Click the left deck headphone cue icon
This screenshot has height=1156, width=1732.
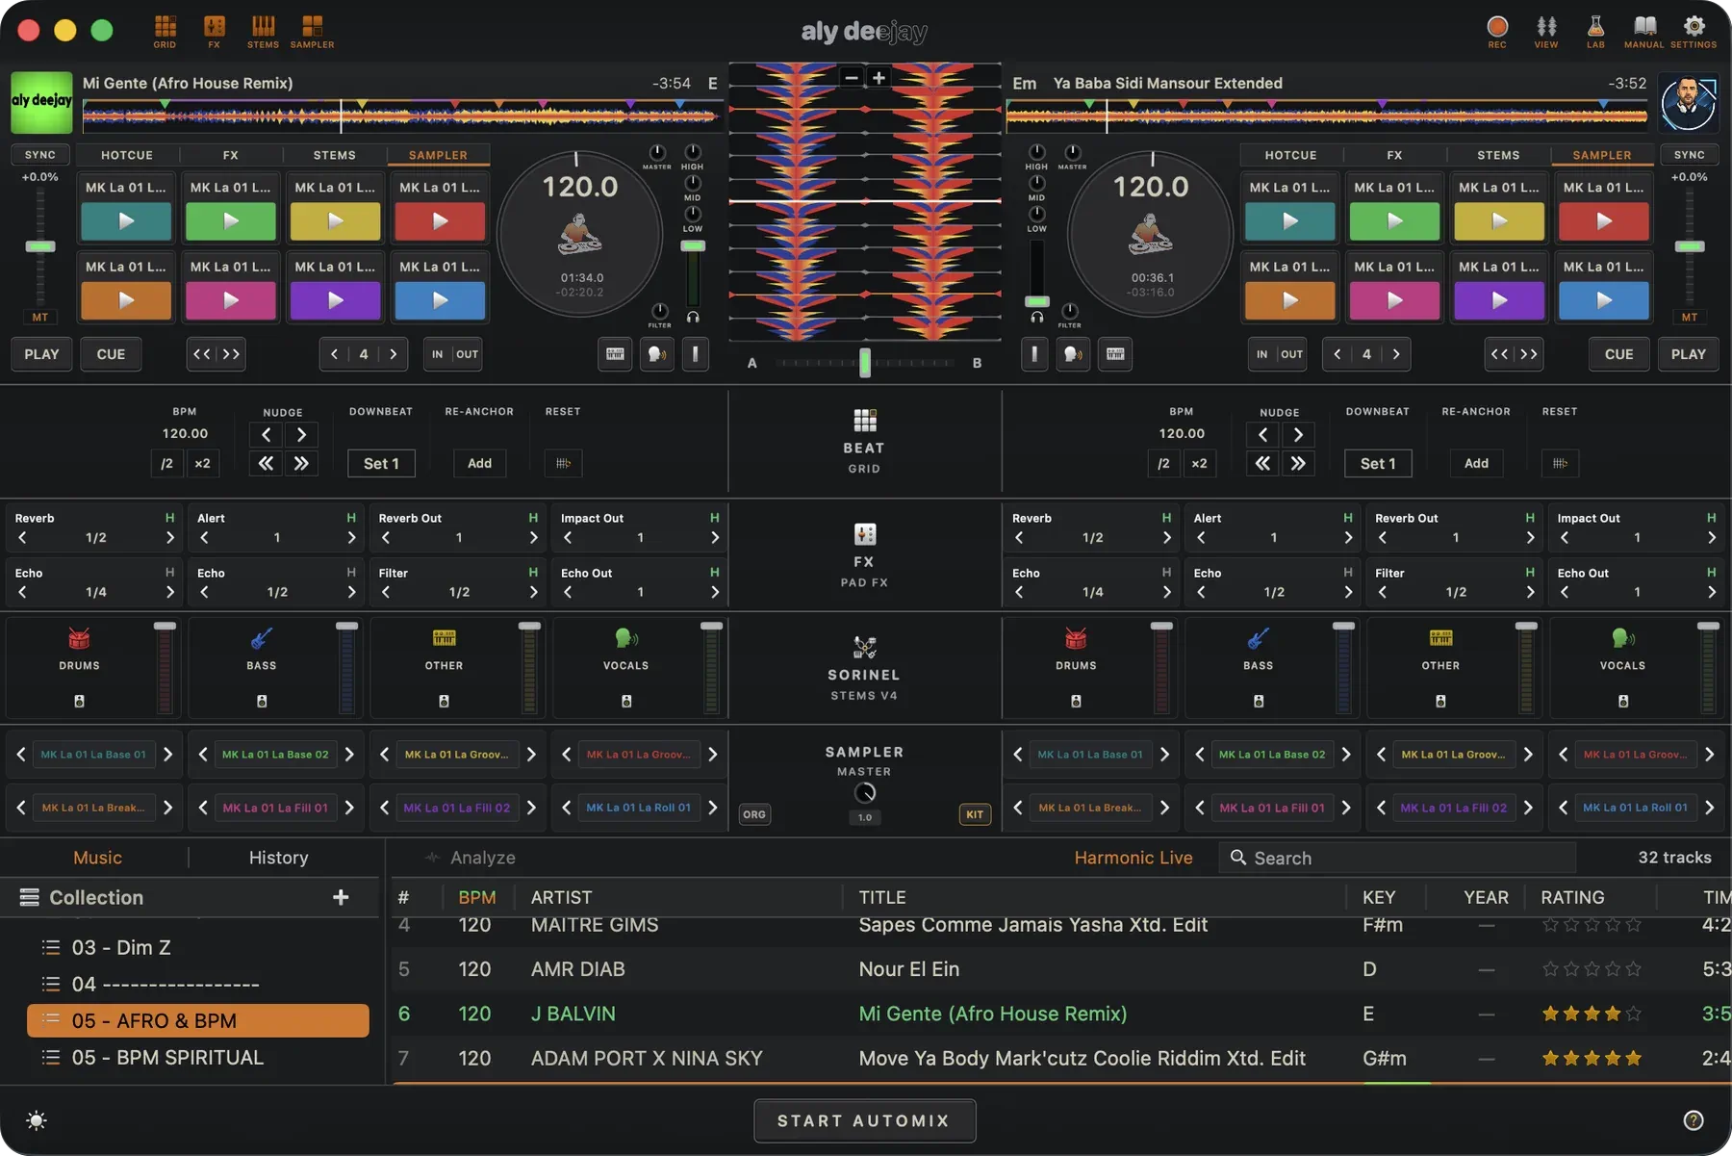[693, 317]
